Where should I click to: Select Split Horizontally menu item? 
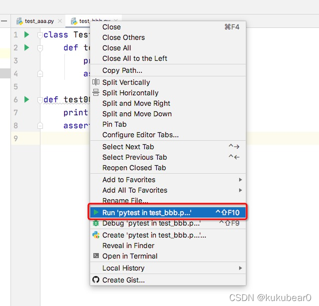[168, 93]
